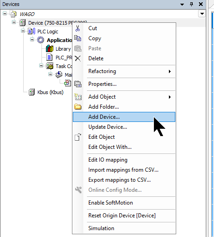Choose Update Device... entry

tap(124, 127)
